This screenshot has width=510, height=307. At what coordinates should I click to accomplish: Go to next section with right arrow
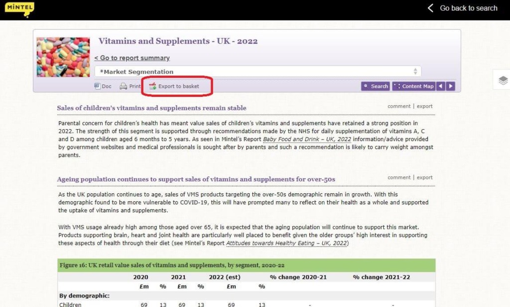click(x=450, y=86)
